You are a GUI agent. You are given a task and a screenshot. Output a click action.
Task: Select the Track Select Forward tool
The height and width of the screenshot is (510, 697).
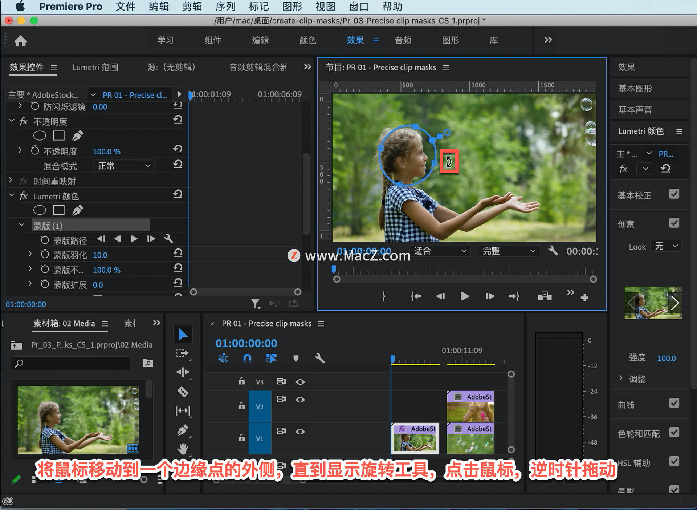(x=183, y=353)
